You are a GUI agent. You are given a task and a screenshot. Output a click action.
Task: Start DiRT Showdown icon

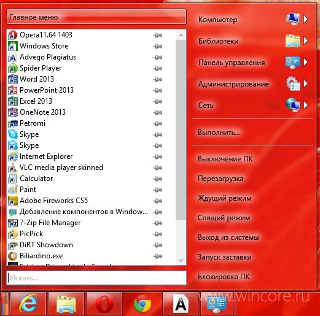[12, 245]
